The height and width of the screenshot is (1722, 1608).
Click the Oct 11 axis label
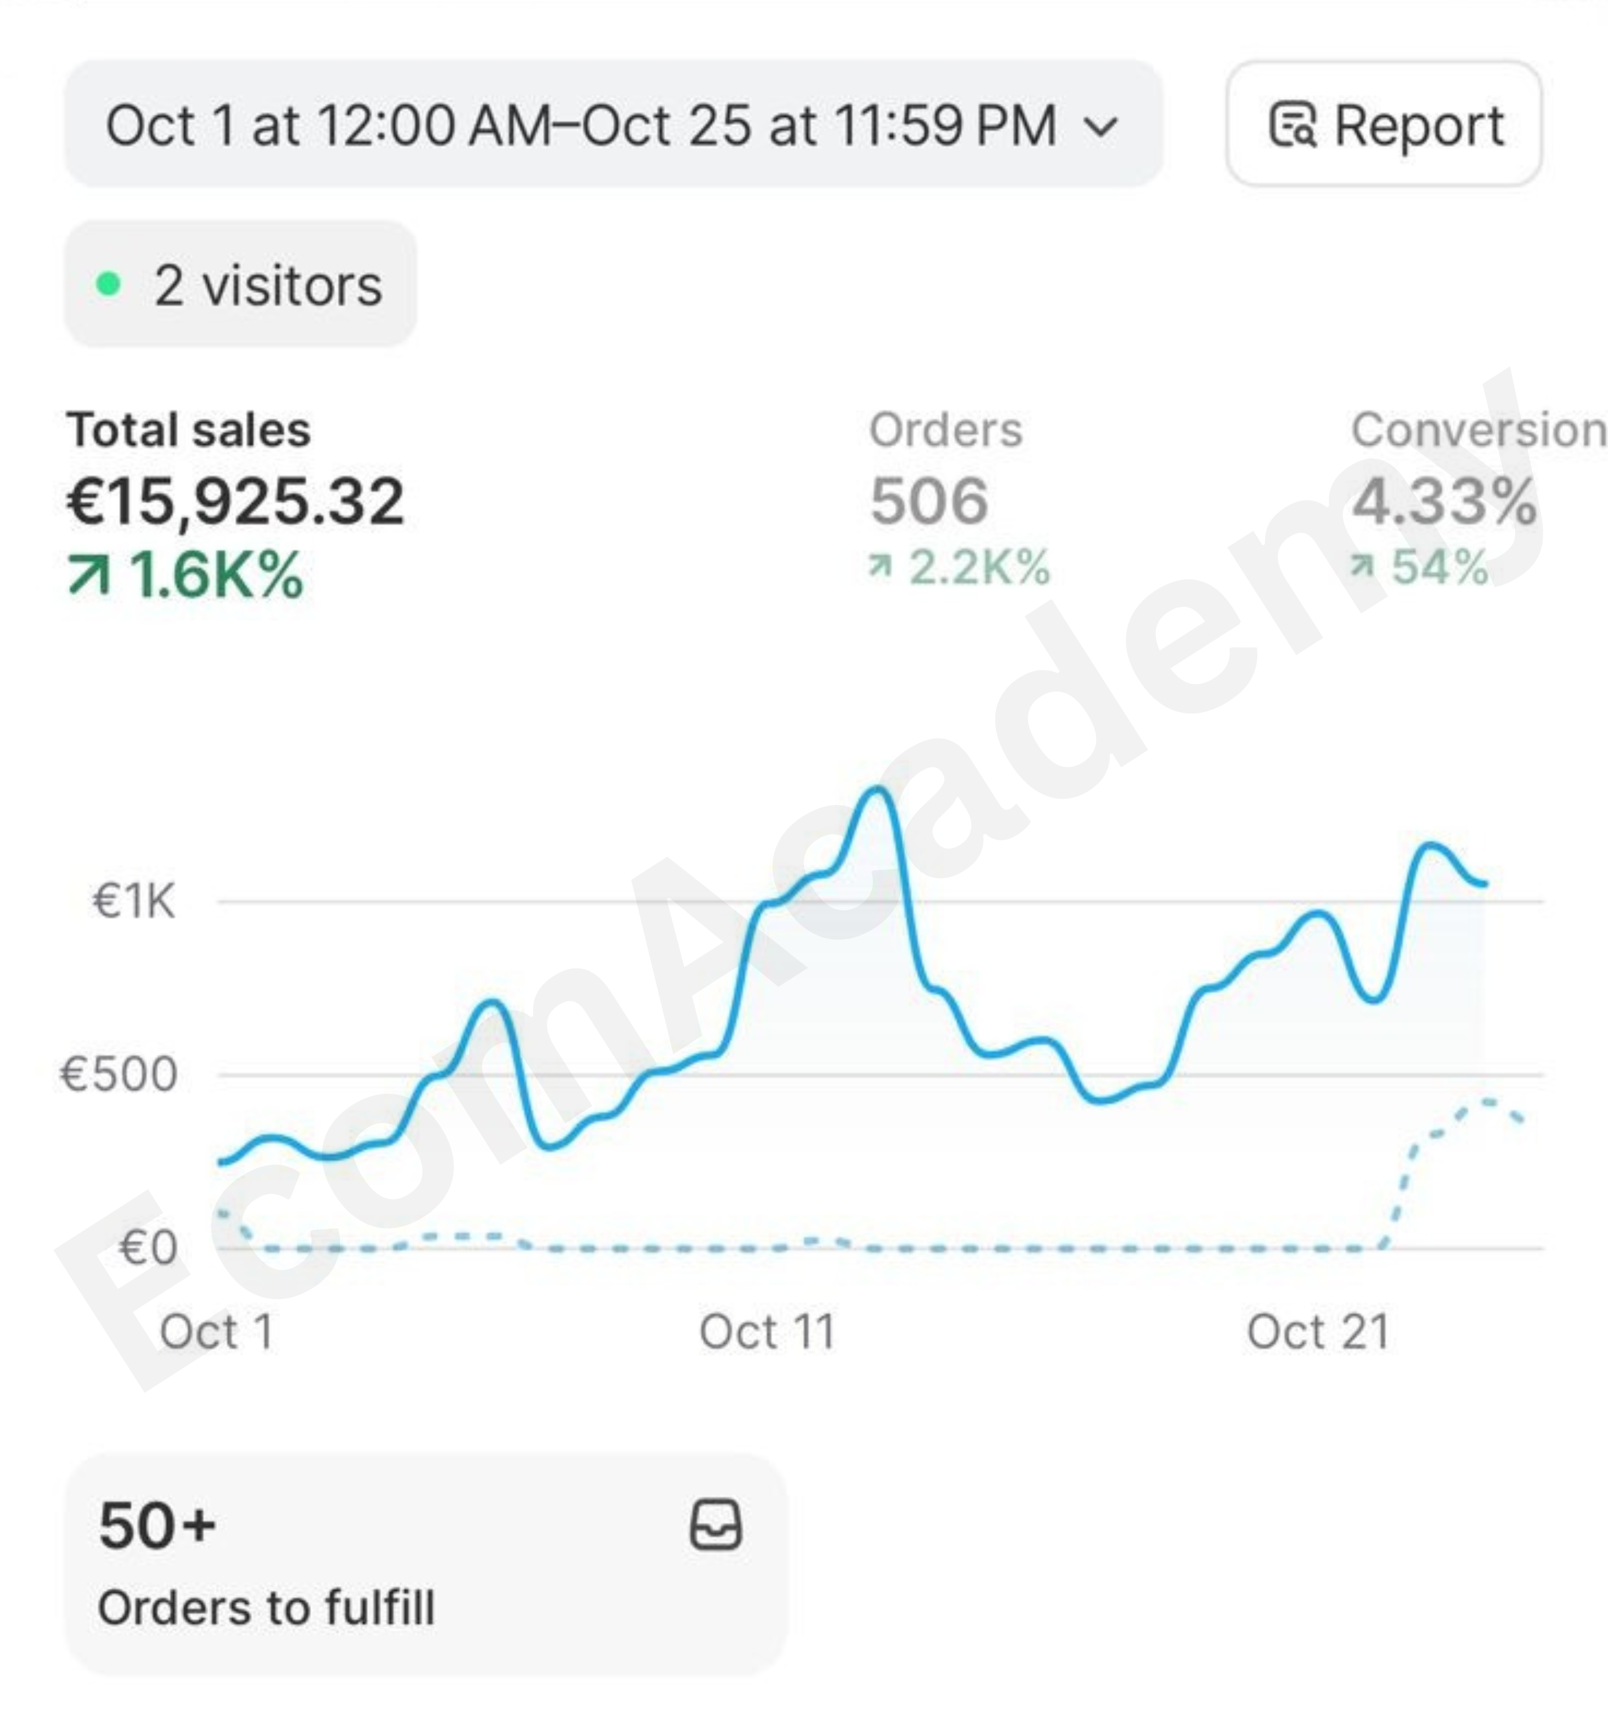766,1331
